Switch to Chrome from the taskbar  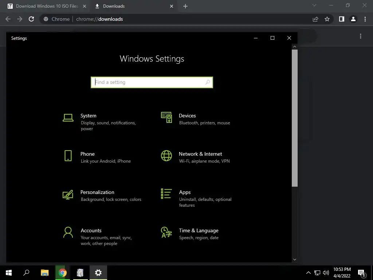click(63, 273)
